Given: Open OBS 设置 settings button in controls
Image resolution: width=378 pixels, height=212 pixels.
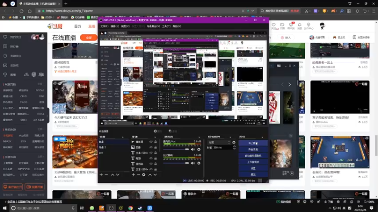Looking at the screenshot, I should (253, 168).
